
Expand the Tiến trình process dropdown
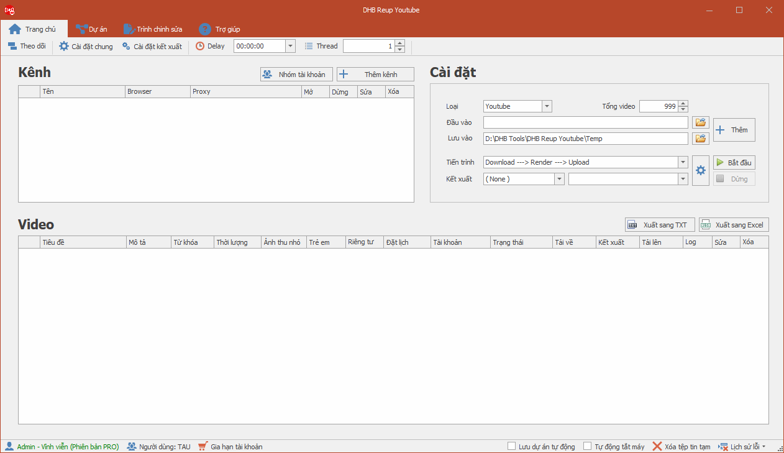pyautogui.click(x=683, y=162)
